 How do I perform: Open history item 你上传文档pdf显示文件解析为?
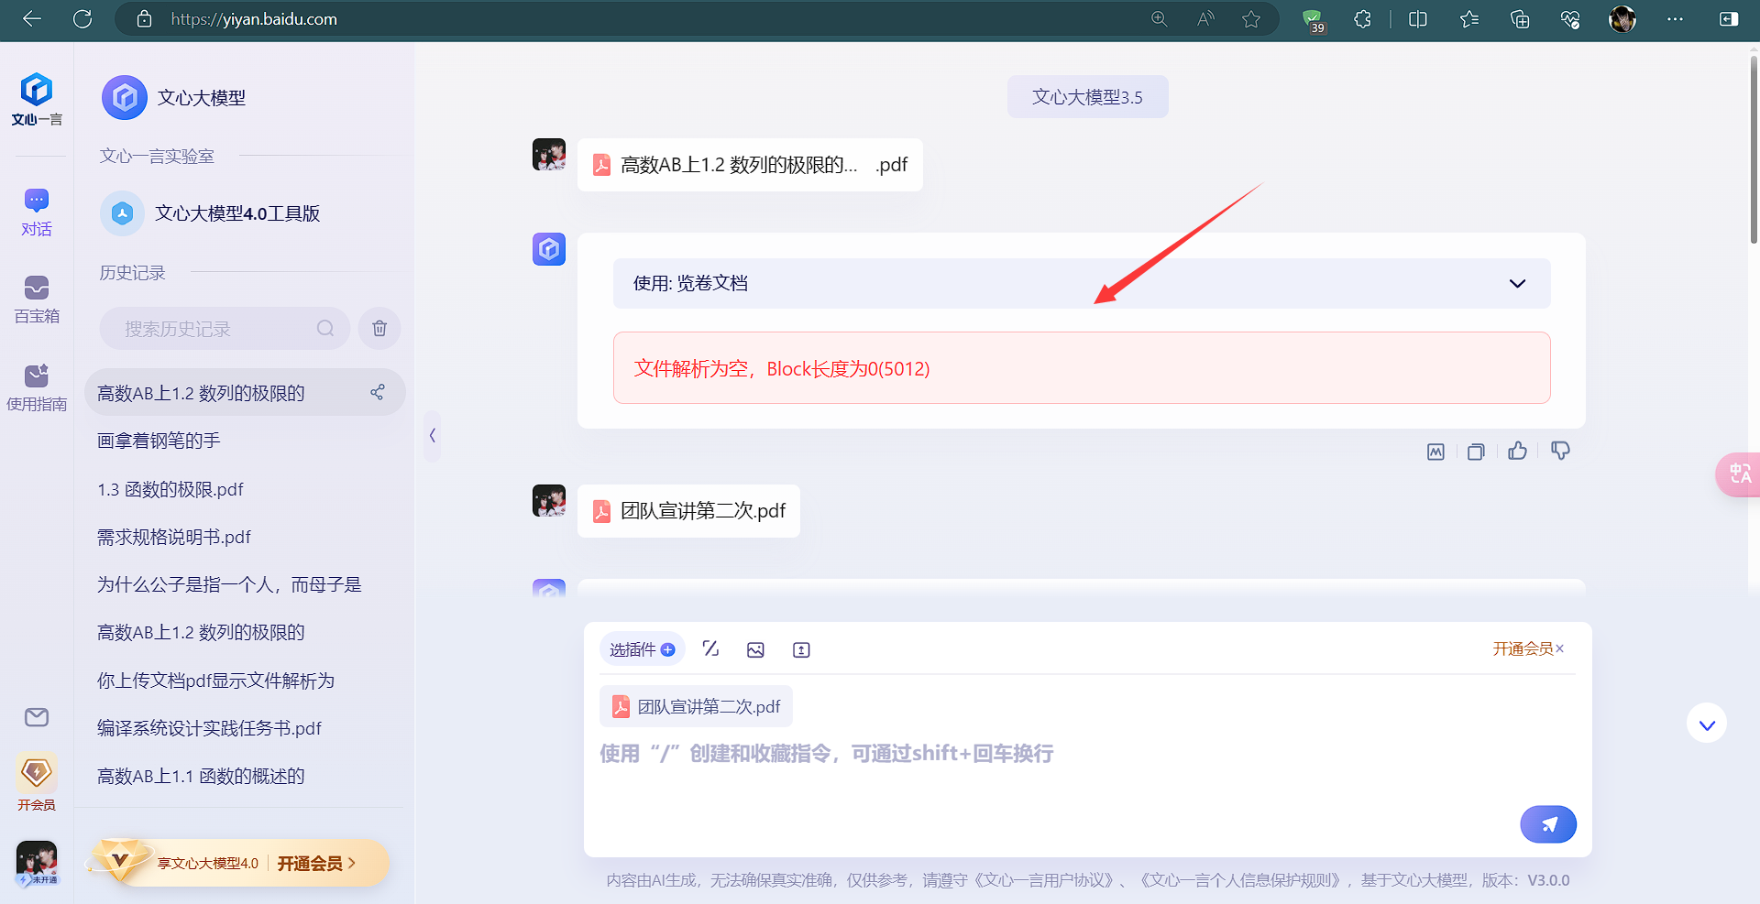[216, 681]
